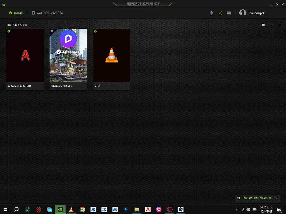Open Google Chrome from the taskbar
The image size is (286, 214).
point(82,210)
